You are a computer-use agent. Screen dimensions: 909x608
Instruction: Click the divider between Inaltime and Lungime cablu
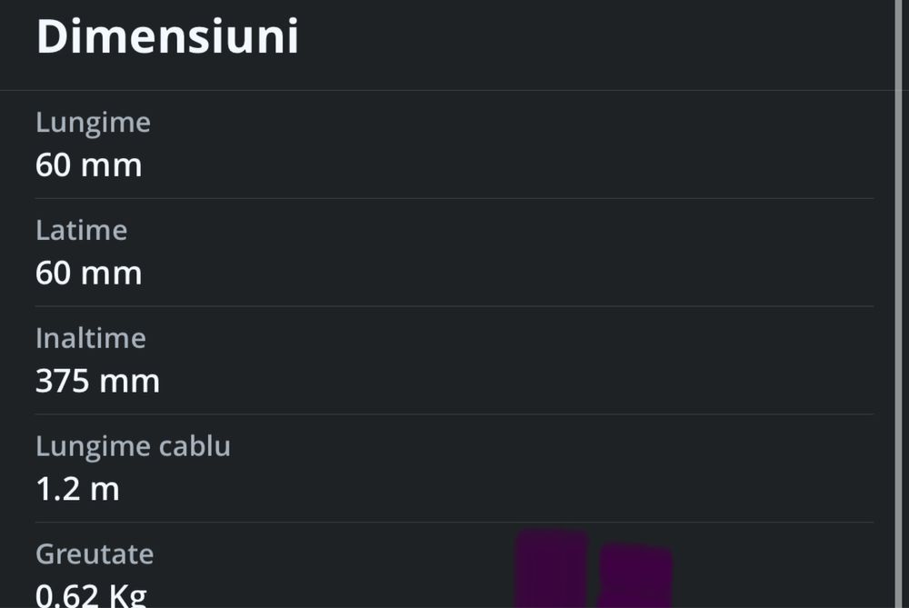tap(454, 414)
